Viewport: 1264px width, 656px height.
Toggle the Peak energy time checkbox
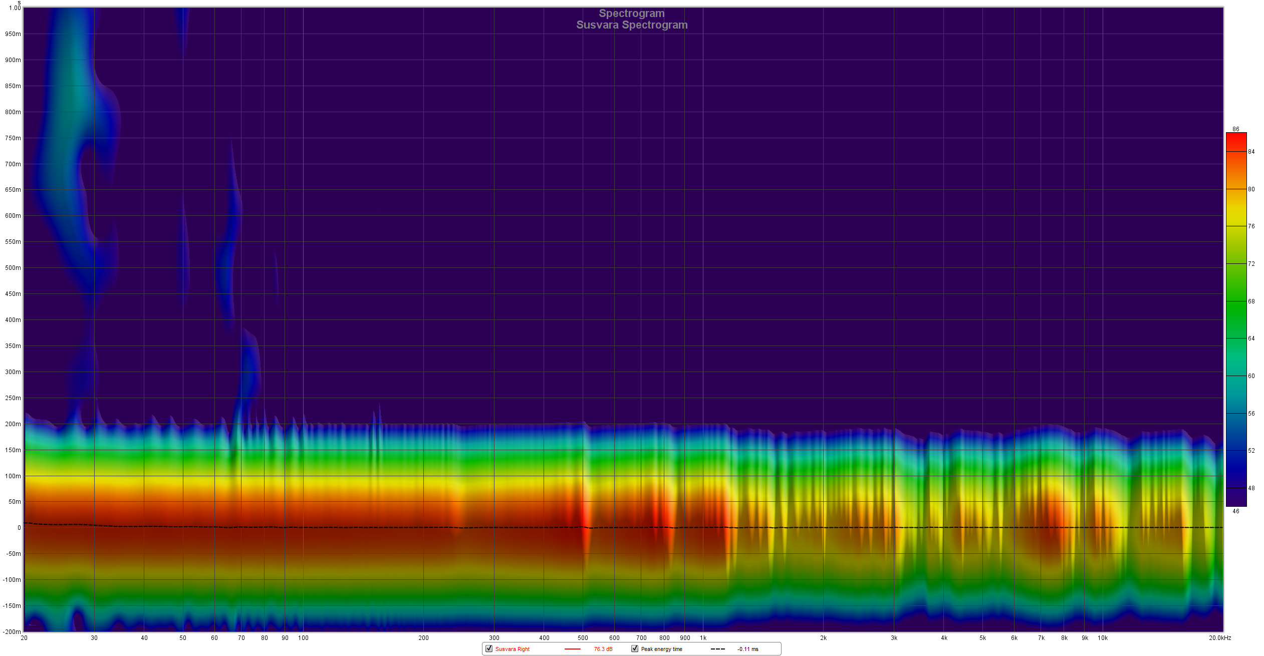click(x=635, y=648)
